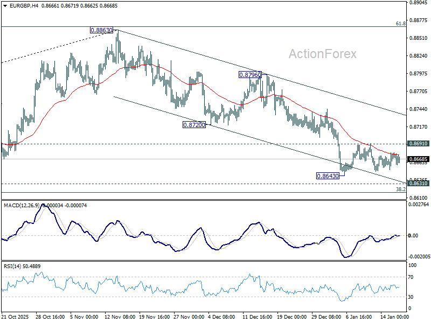Switch to the RSI panel

215,288
